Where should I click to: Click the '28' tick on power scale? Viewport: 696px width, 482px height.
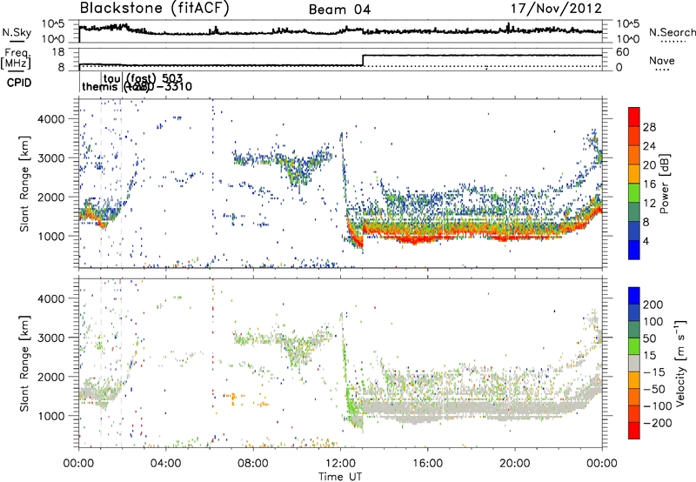[649, 127]
